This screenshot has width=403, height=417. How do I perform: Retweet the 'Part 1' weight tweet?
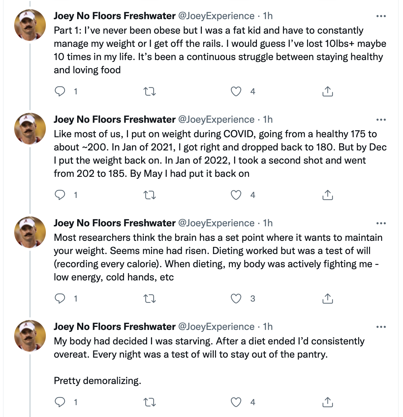coord(150,91)
